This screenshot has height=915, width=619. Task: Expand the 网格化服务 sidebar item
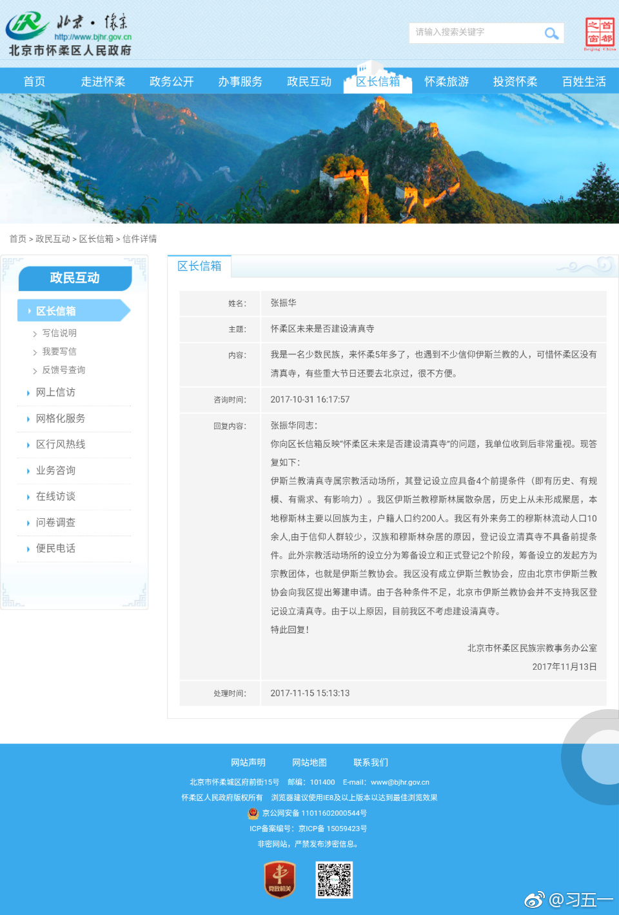[x=61, y=419]
